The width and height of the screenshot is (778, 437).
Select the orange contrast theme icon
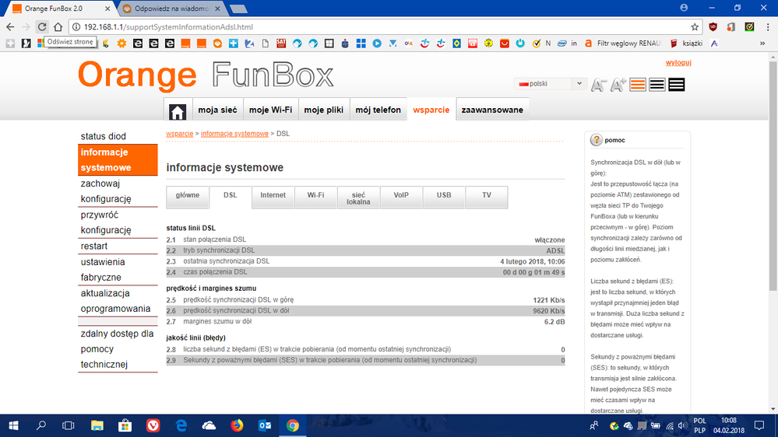click(x=639, y=85)
